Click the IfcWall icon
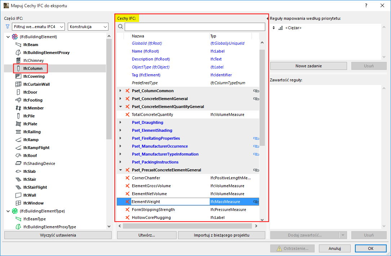This screenshot has width=391, height=256. pos(18,195)
